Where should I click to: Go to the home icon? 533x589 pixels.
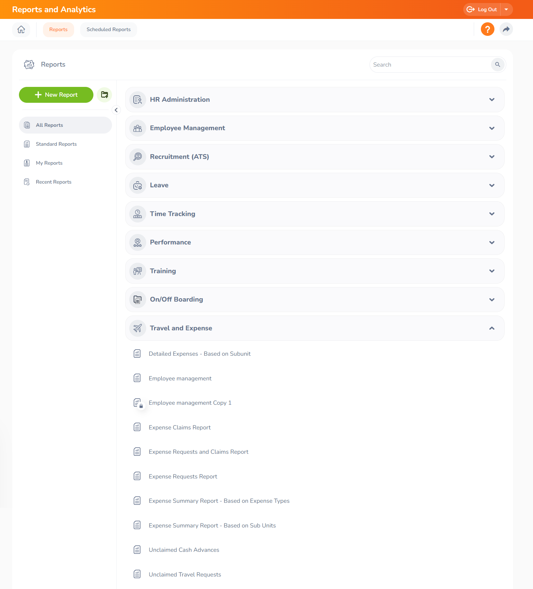(21, 29)
